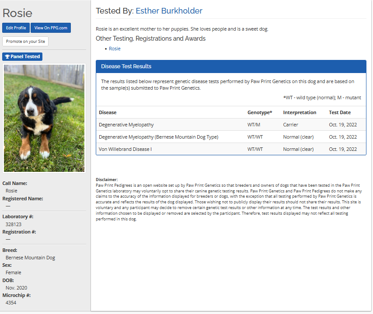Screen dimensions: 373x314
Task: Click the Rosie page title heading
Action: coord(17,13)
